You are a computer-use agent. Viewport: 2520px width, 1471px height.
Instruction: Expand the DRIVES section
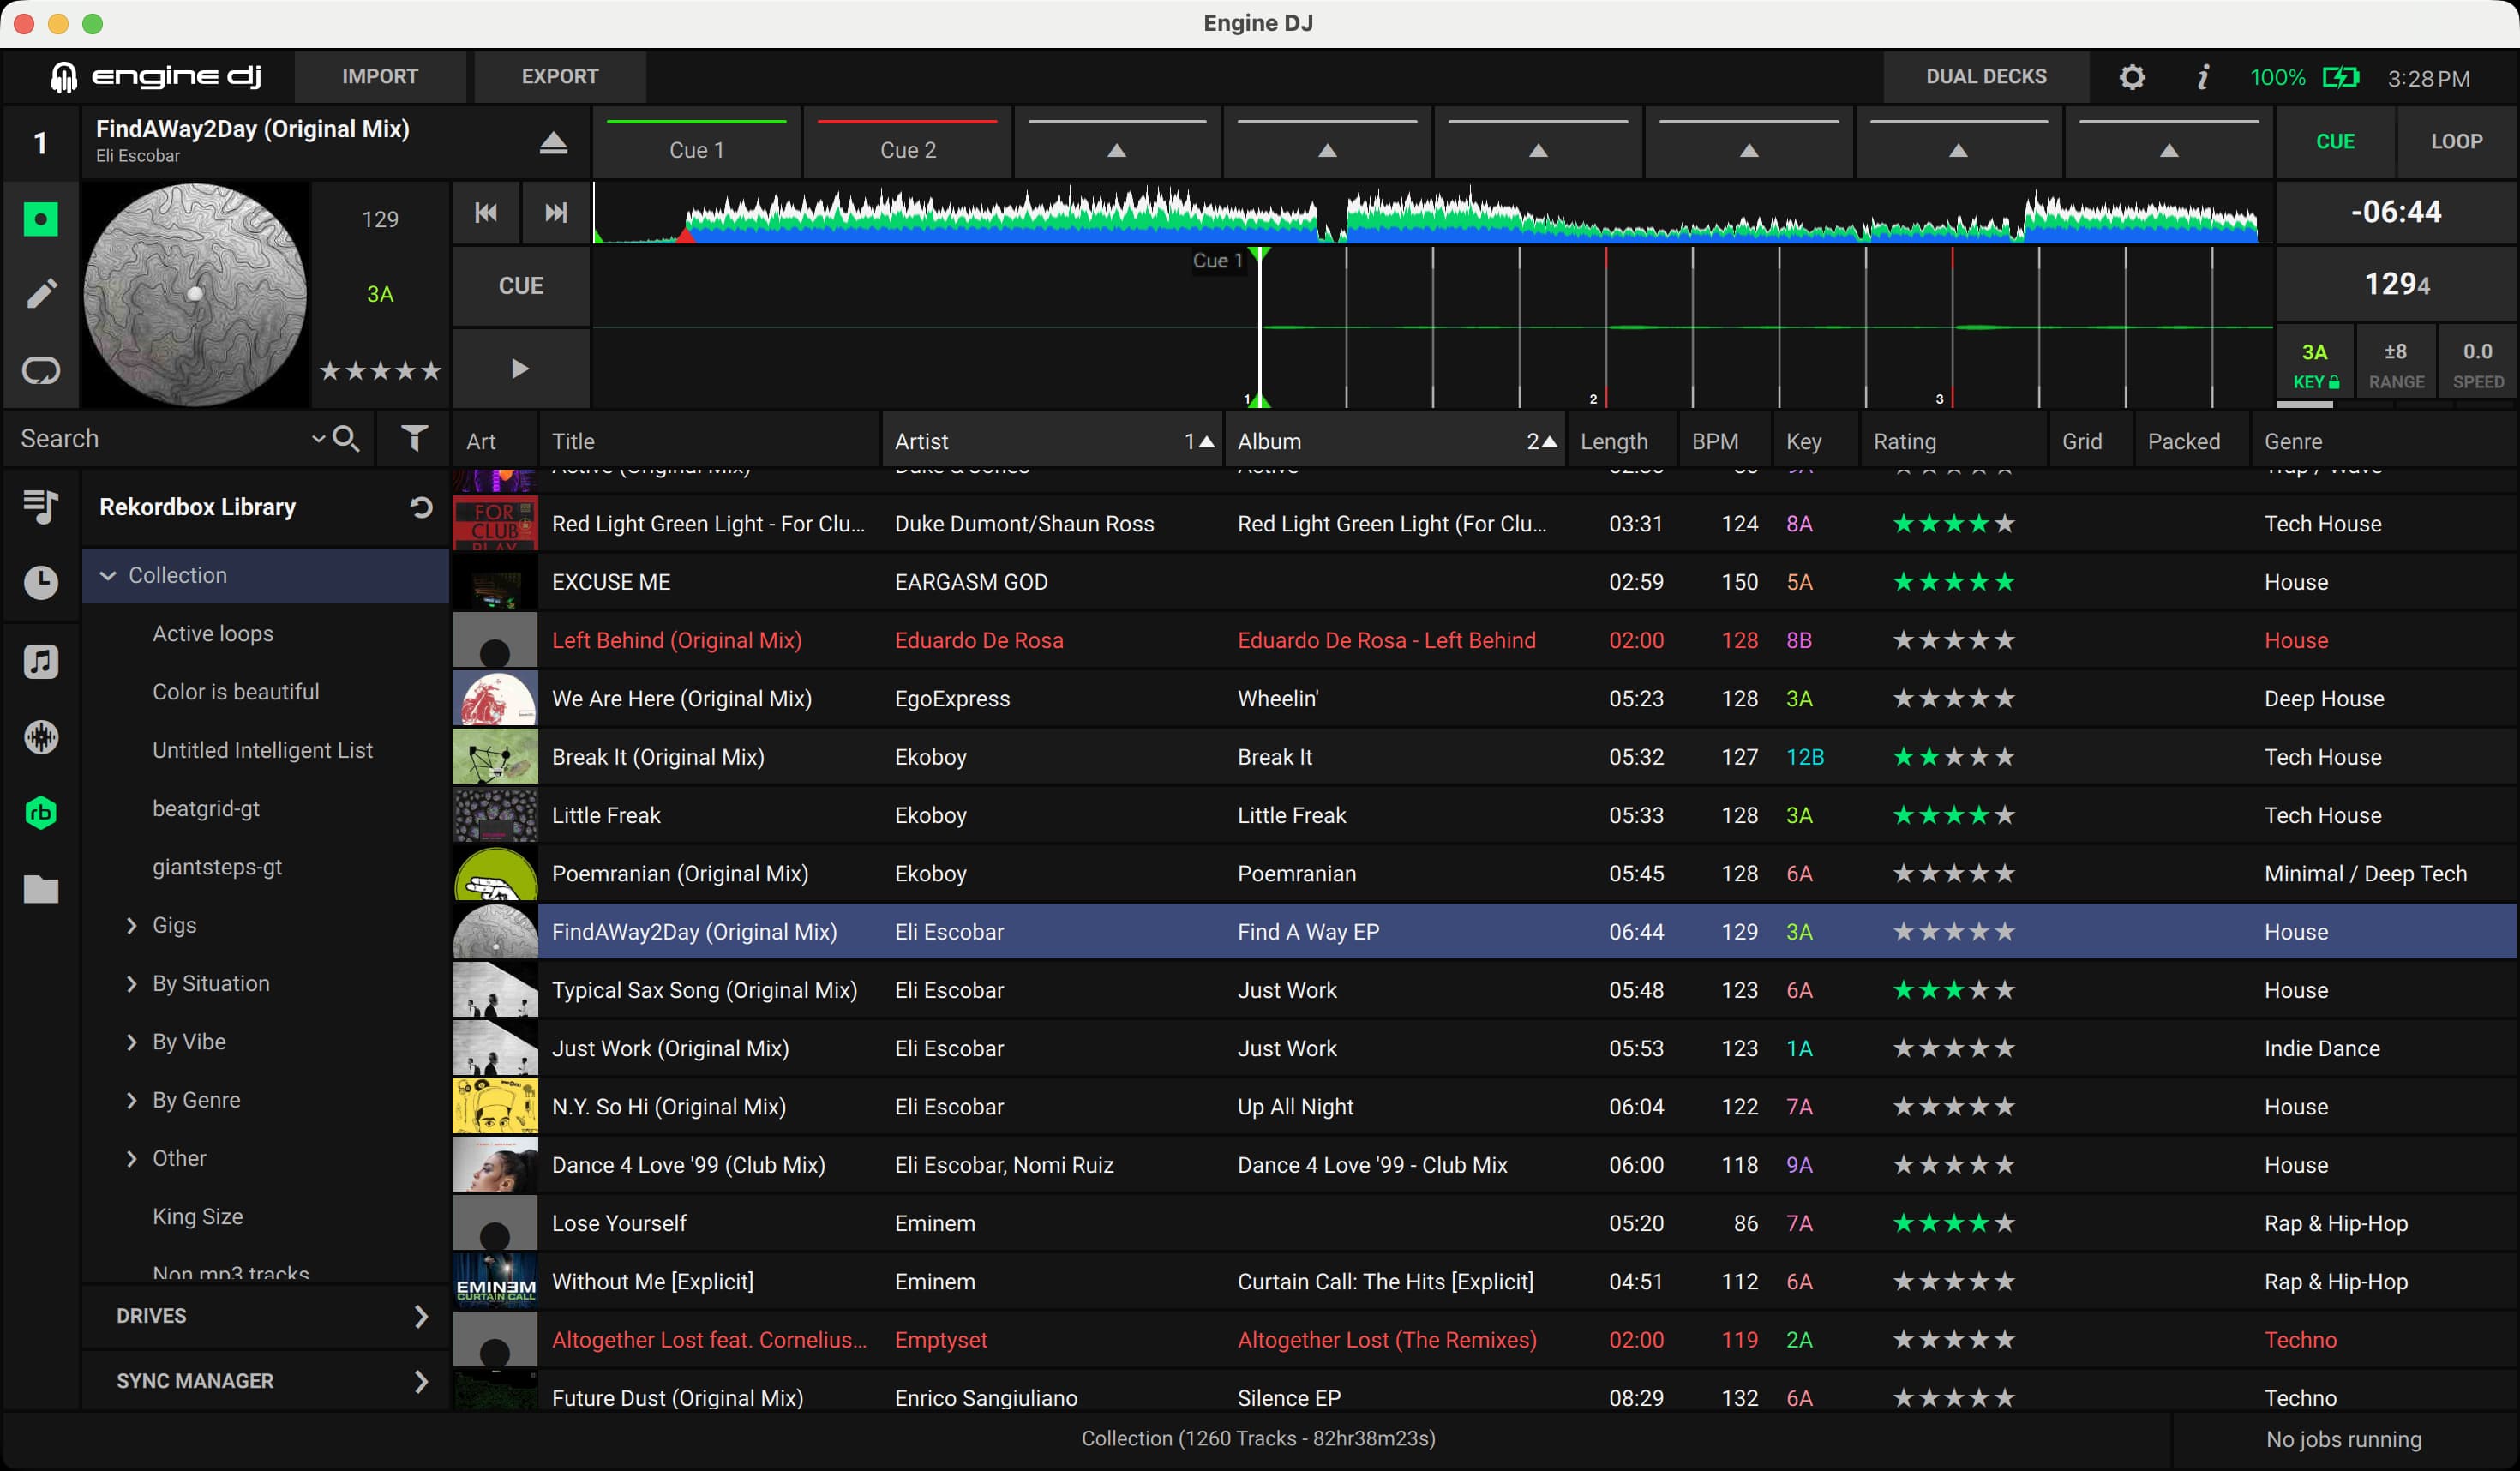[265, 1316]
